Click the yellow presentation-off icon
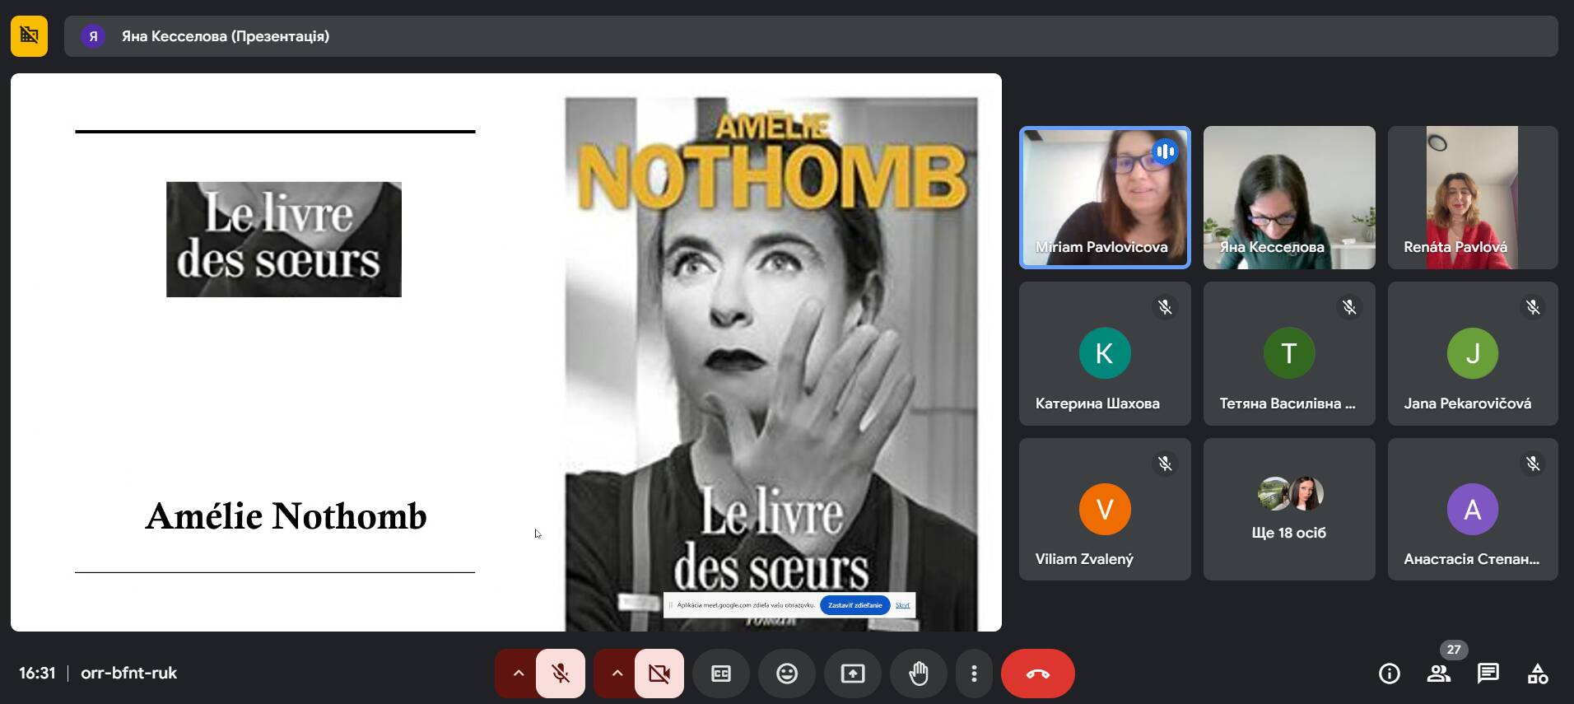Screen dimensions: 1574x704 [29, 36]
